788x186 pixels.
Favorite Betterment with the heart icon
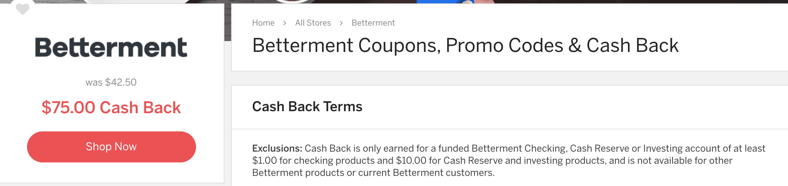tap(23, 9)
